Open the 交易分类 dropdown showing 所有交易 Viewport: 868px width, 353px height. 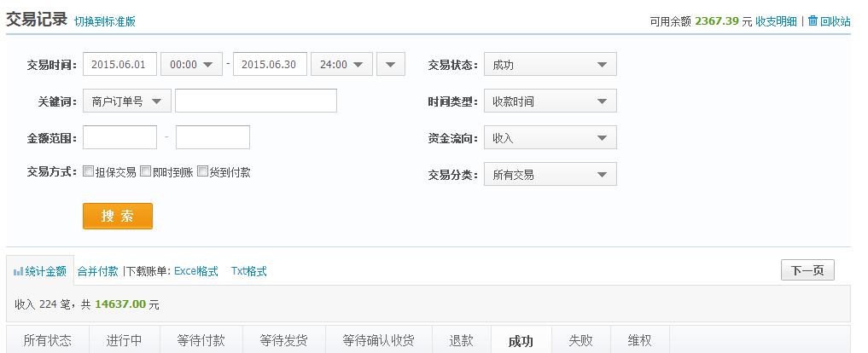551,174
